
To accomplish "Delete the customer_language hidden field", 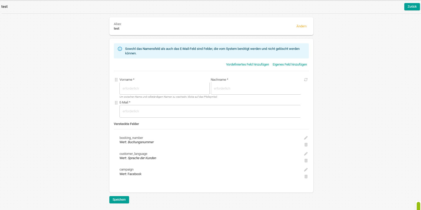I will pyautogui.click(x=306, y=161).
